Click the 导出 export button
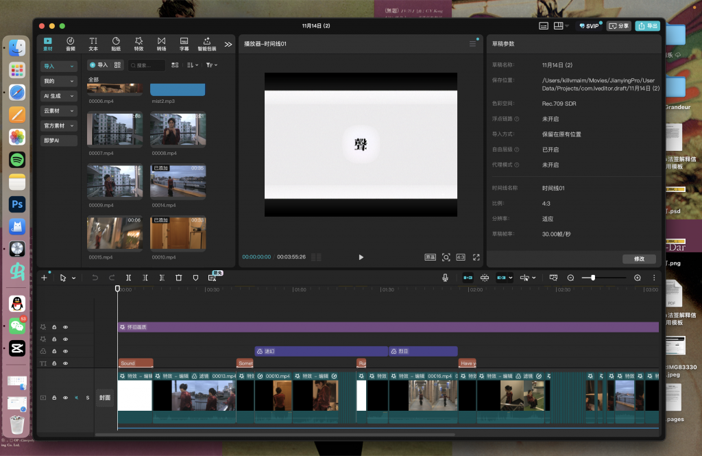This screenshot has width=702, height=456. (647, 26)
